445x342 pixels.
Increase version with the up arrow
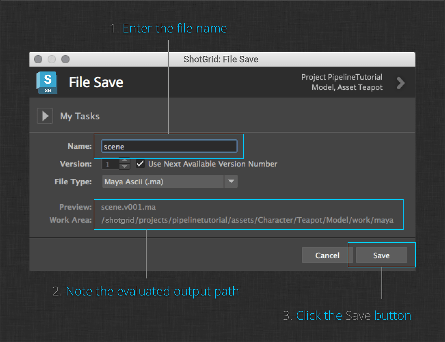[125, 160]
